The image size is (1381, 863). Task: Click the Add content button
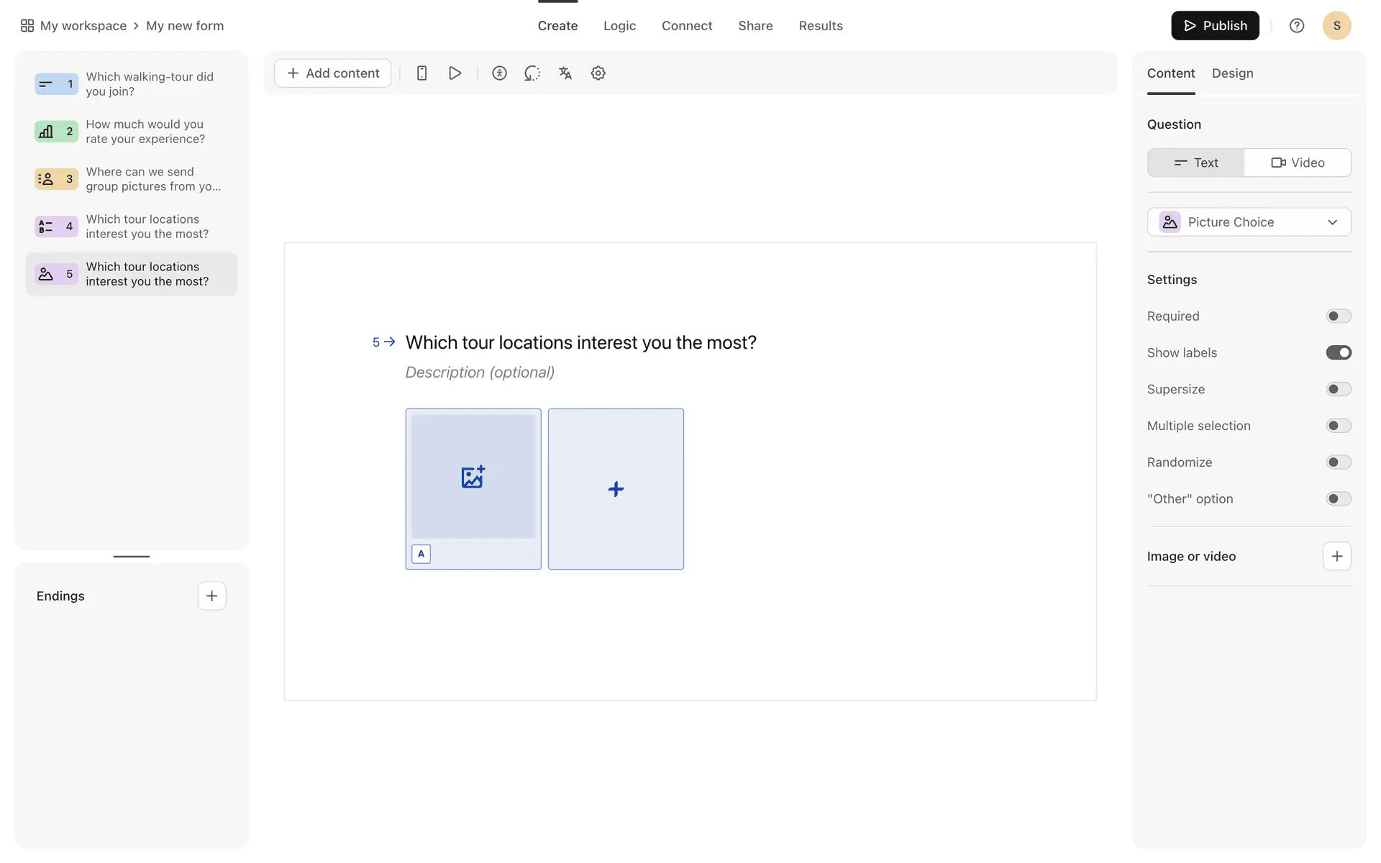pyautogui.click(x=333, y=73)
